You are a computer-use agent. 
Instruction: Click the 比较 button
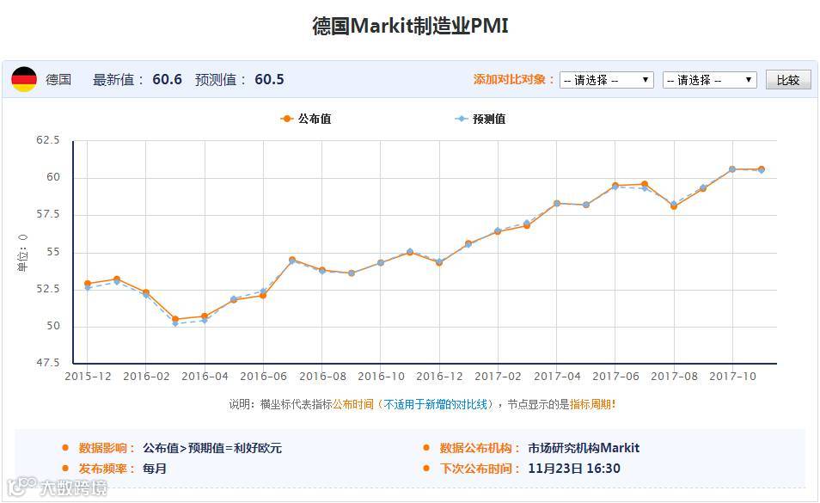point(788,80)
